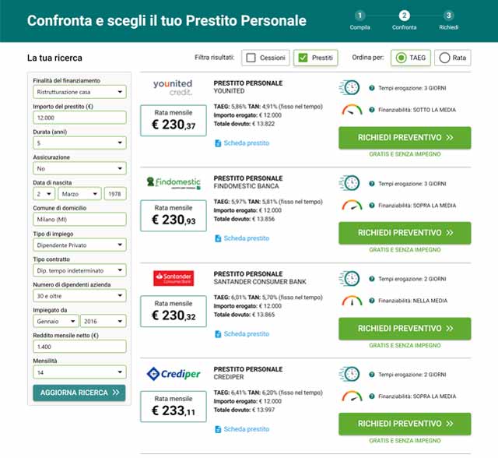Click the Findomestic financeability gauge icon

tap(352, 205)
